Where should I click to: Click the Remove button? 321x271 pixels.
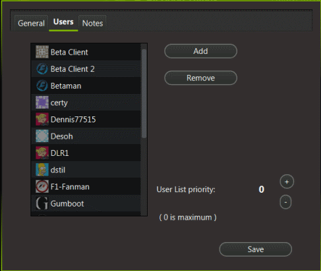click(200, 78)
